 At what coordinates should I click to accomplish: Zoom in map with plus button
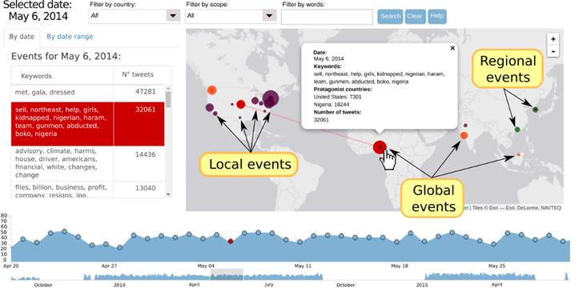pyautogui.click(x=553, y=39)
